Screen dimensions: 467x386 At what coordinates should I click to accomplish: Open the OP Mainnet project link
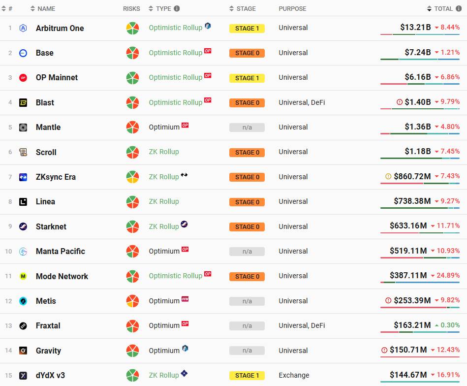click(x=57, y=77)
